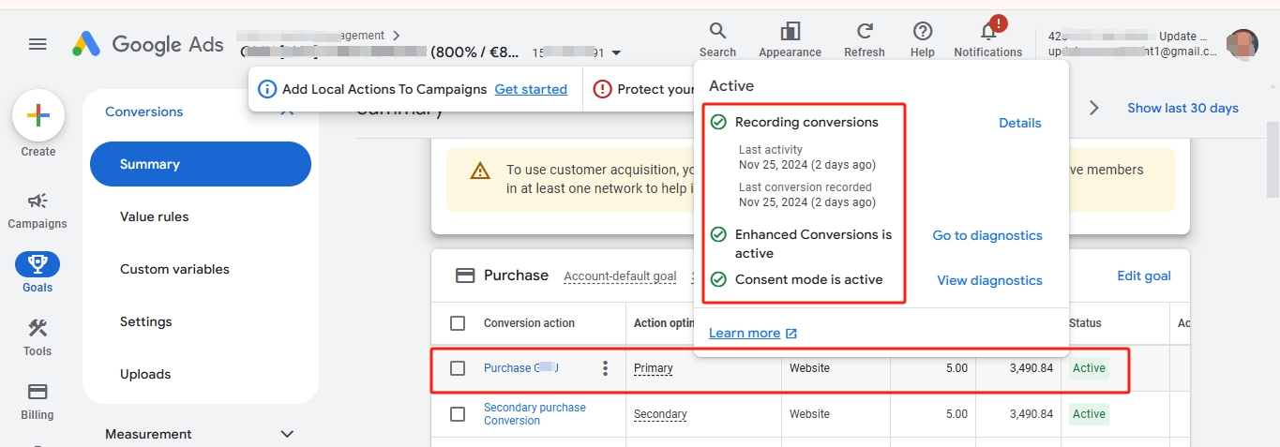Open the Purchase conversion action link
Screen dimensions: 1280x447
click(521, 368)
